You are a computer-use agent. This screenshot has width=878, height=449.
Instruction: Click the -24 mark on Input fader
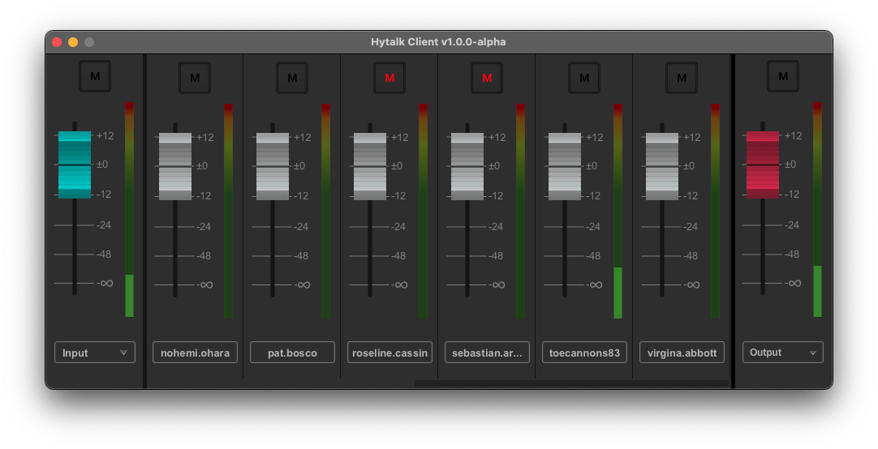pyautogui.click(x=104, y=224)
